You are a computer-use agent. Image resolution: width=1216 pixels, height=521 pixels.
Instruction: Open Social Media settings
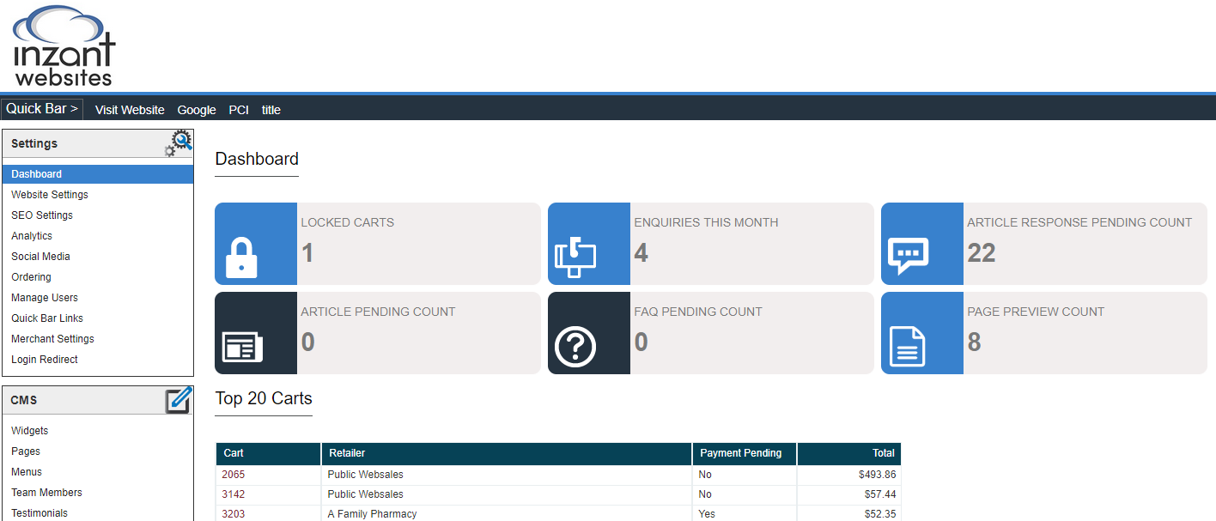[40, 257]
